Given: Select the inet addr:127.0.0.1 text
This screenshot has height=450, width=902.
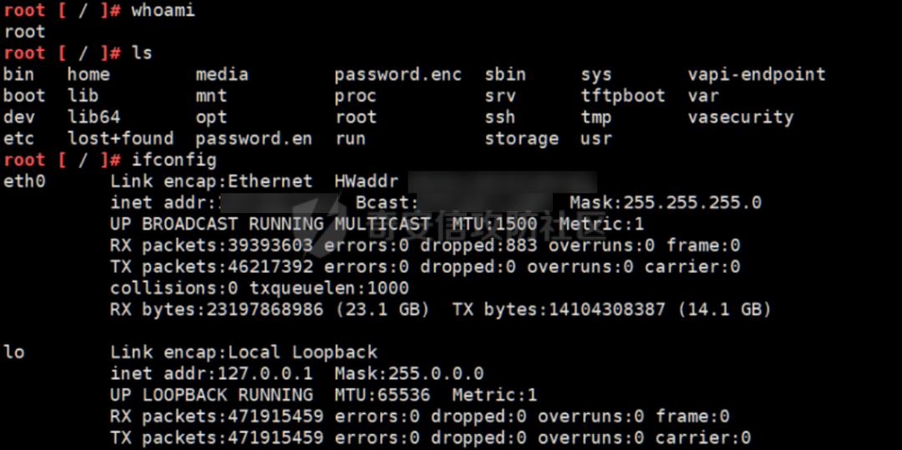Looking at the screenshot, I should [211, 373].
